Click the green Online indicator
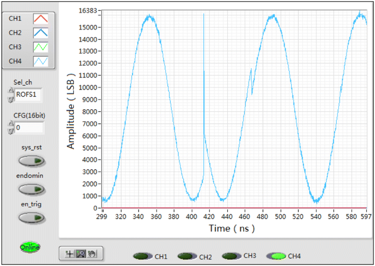This screenshot has width=375, height=266. click(x=30, y=247)
